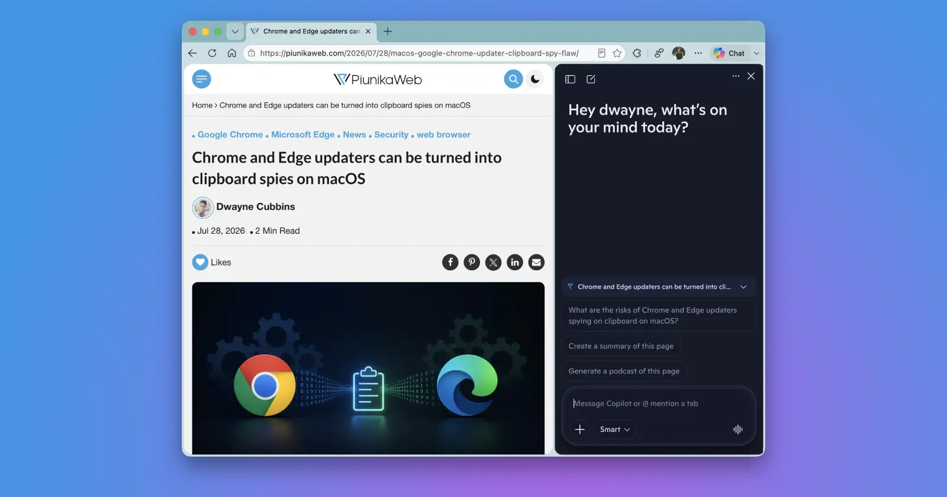The height and width of the screenshot is (497, 947).
Task: Add attachment with Copilot plus button
Action: click(x=580, y=430)
